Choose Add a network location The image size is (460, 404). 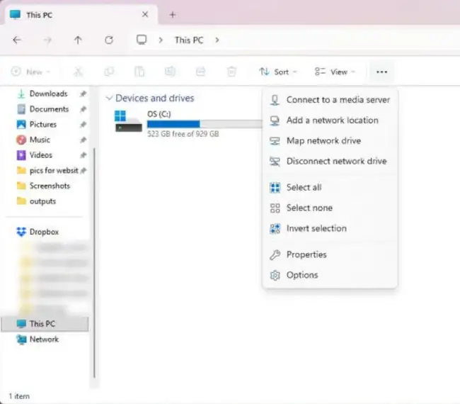[x=330, y=120]
